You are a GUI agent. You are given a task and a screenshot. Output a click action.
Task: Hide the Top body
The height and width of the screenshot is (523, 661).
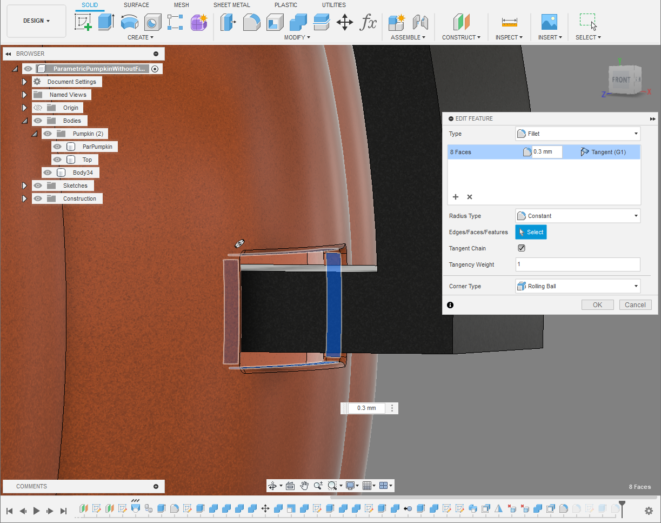[57, 160]
